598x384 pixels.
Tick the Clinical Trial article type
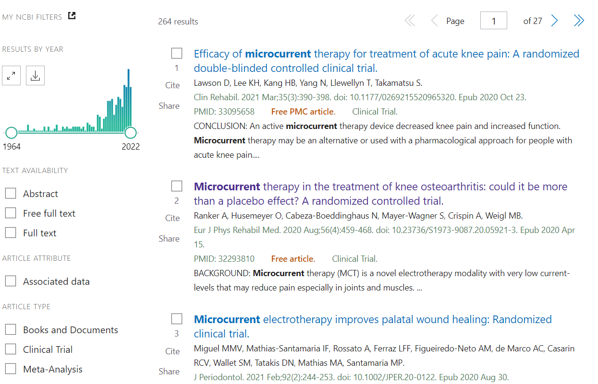pyautogui.click(x=11, y=349)
